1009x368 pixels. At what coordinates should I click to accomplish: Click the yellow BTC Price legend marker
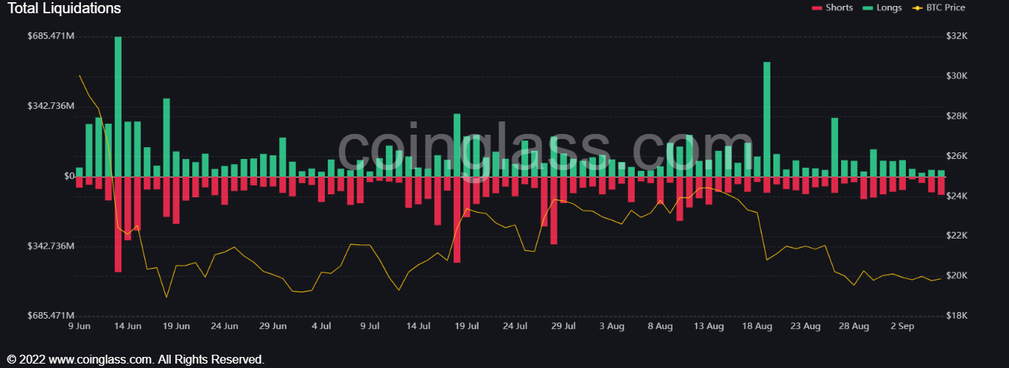916,8
